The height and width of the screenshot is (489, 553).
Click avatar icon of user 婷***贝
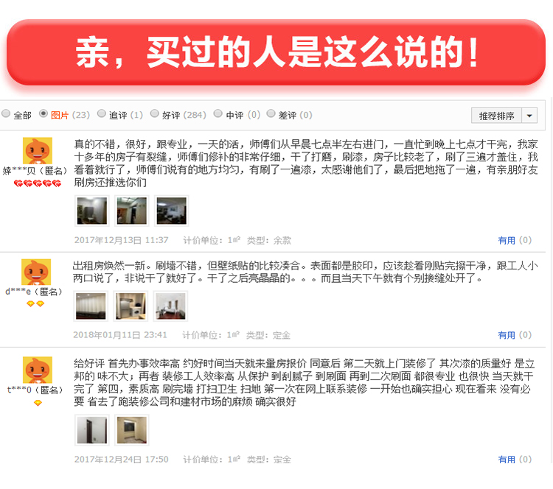(x=38, y=150)
